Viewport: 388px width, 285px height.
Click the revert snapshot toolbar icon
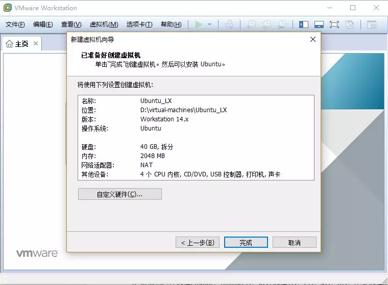tap(266, 24)
